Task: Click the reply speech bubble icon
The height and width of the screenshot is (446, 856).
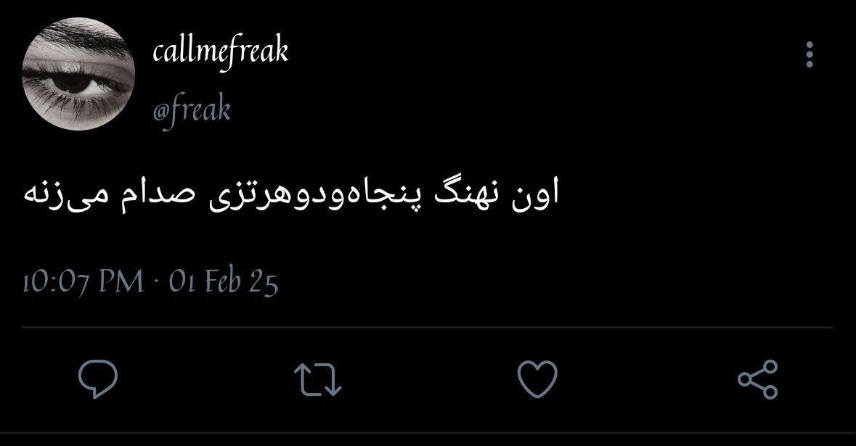Action: [98, 379]
